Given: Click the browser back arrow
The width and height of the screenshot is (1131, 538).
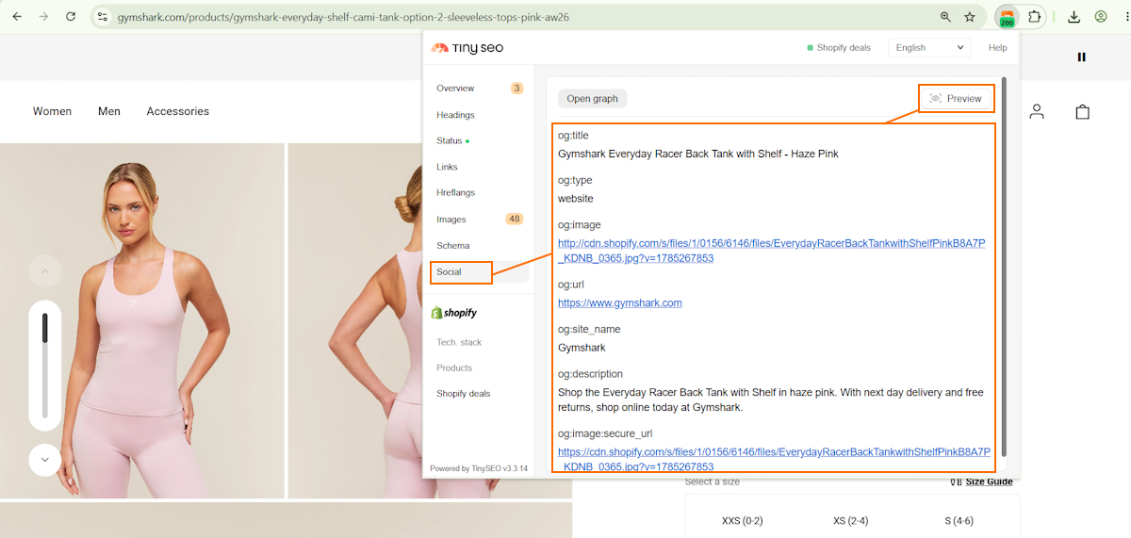Looking at the screenshot, I should (17, 17).
